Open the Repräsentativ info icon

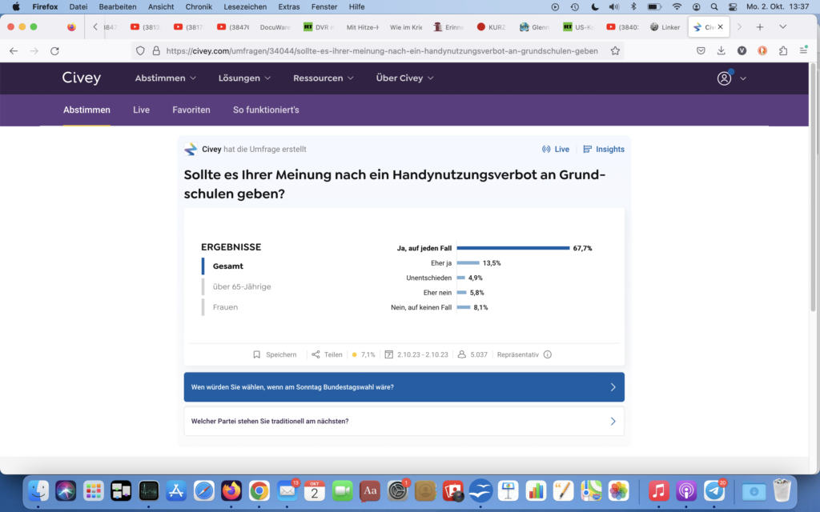[548, 354]
